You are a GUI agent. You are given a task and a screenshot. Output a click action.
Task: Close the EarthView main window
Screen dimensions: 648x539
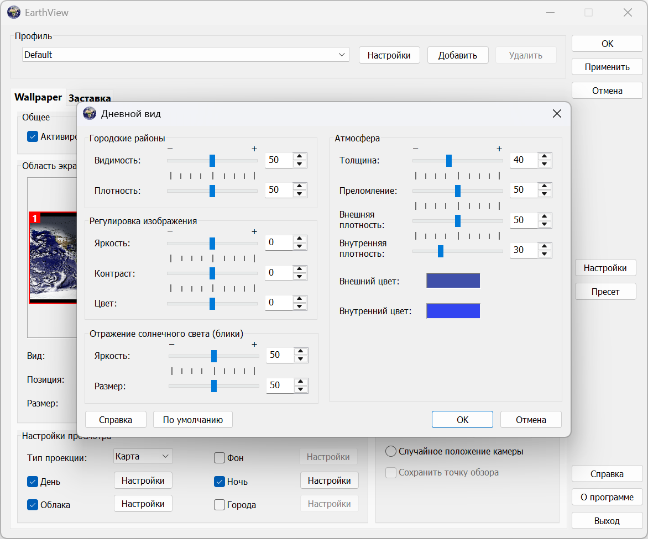628,12
